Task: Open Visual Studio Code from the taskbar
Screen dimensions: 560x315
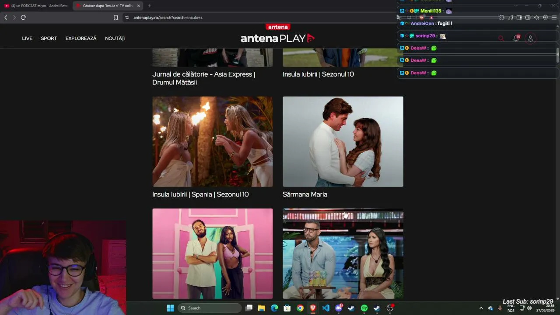Action: point(325,308)
